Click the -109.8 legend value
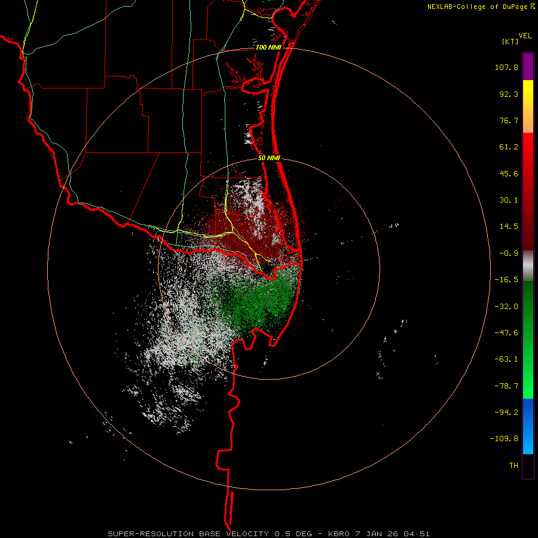Screen dimensions: 538x538 [x=504, y=439]
